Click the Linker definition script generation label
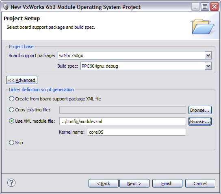This screenshot has width=221, height=194. [41, 90]
